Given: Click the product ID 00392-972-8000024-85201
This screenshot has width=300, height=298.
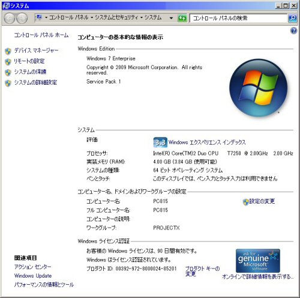Looking at the screenshot, I should point(146,269).
